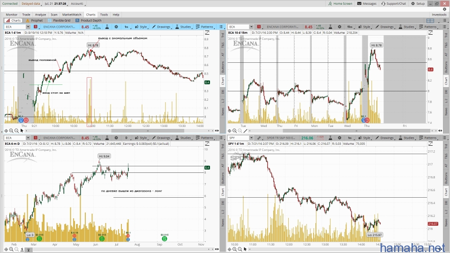Click the gear icon below Setup
This screenshot has height=253, width=450.
[x=444, y=9]
